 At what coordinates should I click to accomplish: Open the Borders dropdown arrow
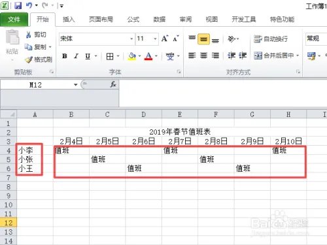118,56
